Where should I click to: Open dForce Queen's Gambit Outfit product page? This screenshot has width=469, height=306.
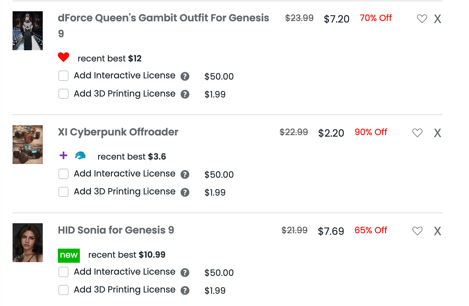[163, 18]
